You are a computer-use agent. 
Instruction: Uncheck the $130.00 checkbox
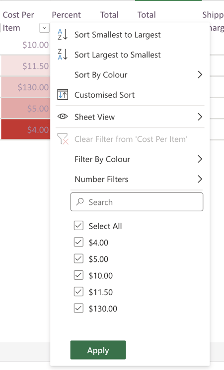78,308
